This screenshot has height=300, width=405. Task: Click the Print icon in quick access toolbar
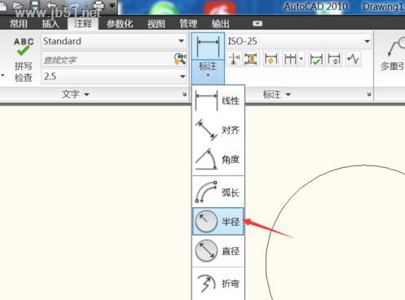point(99,6)
